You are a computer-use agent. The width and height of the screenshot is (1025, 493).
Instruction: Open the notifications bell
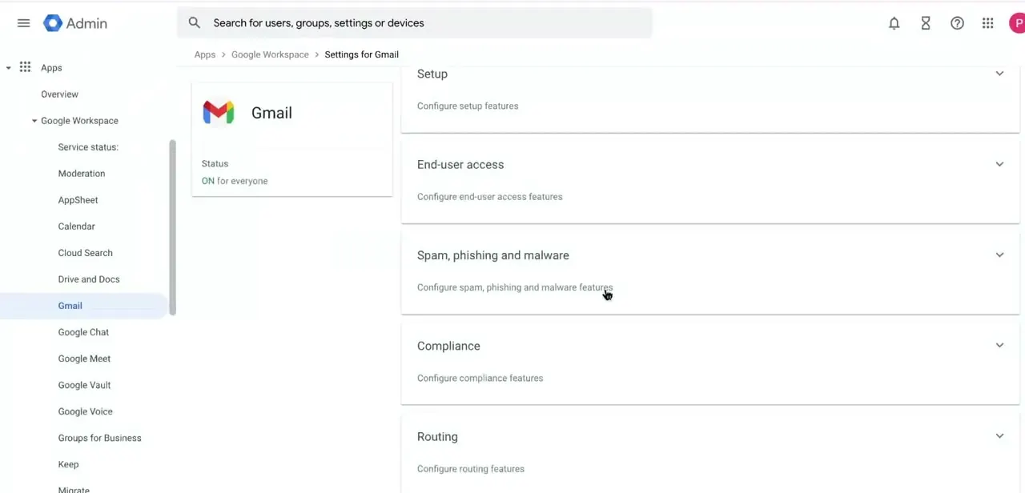pyautogui.click(x=894, y=23)
